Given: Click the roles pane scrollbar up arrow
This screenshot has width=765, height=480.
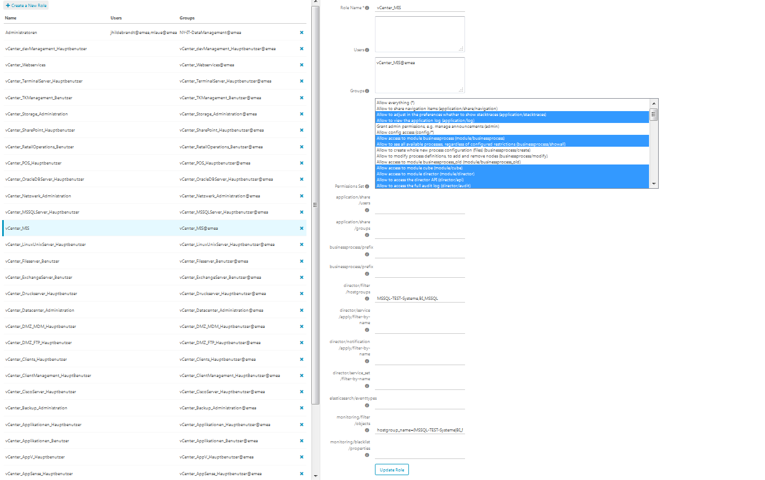Looking at the screenshot, I should pyautogui.click(x=316, y=3).
